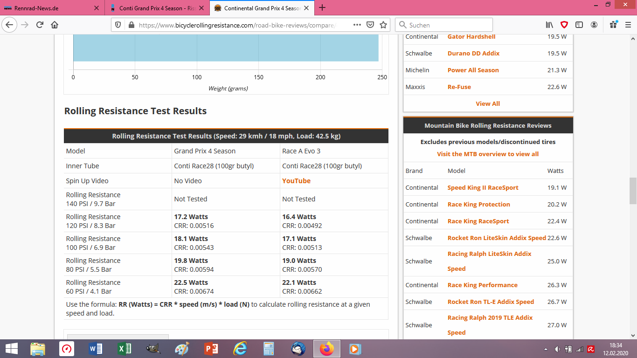This screenshot has height=358, width=637.
Task: Go back to the previous page
Action: tap(9, 25)
